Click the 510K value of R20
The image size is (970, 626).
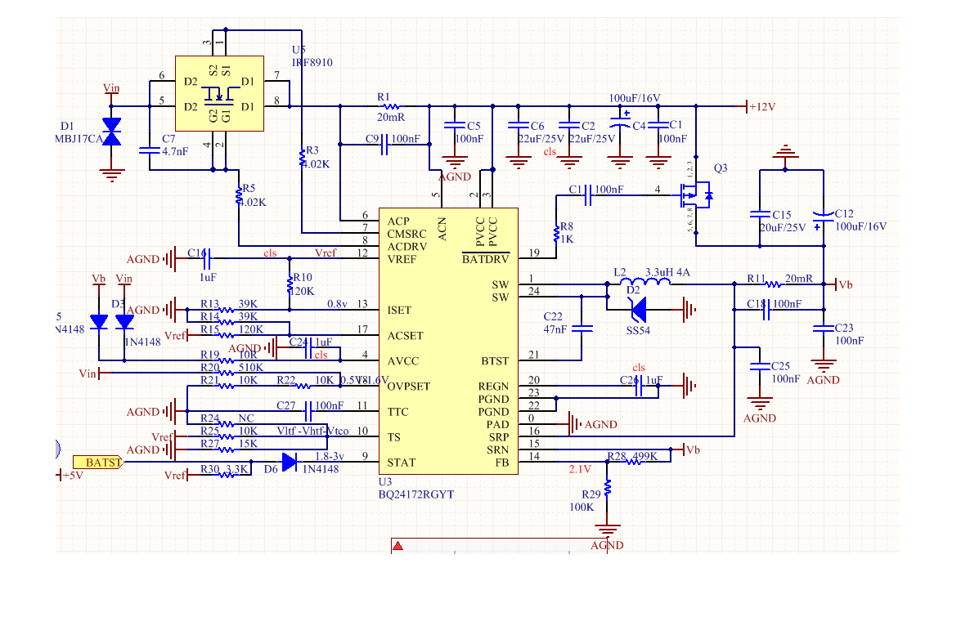(x=251, y=367)
